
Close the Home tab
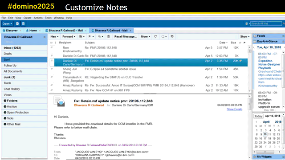(x=40, y=31)
